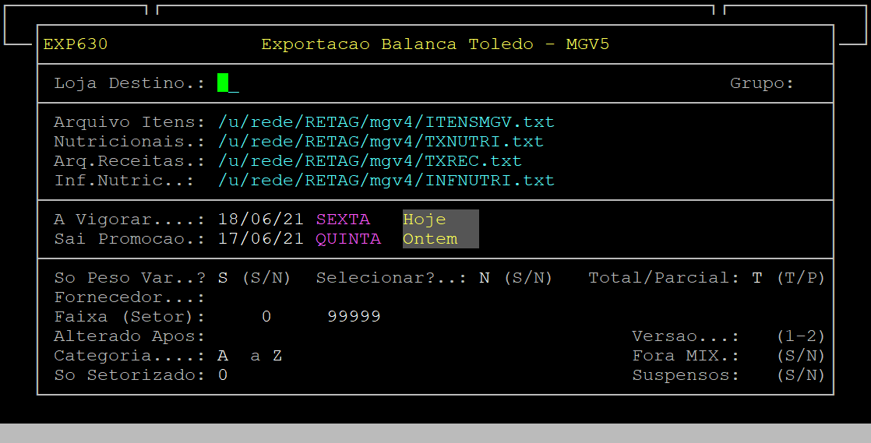Click the Total/Parcial value T
This screenshot has height=443, width=871.
coord(756,278)
